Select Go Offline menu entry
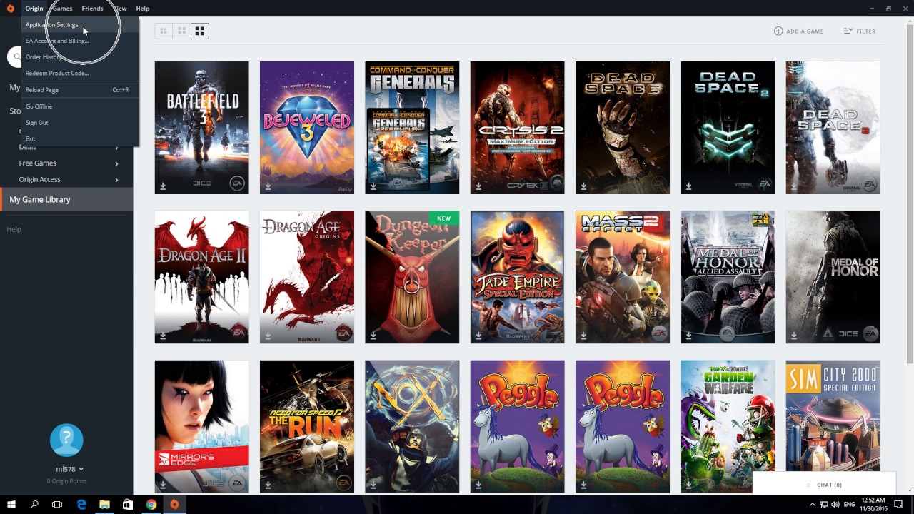This screenshot has height=514, width=914. point(80,106)
